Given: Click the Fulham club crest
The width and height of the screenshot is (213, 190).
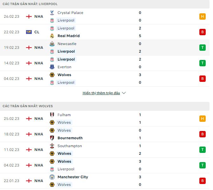Looking at the screenshot, I should pos(52,115).
